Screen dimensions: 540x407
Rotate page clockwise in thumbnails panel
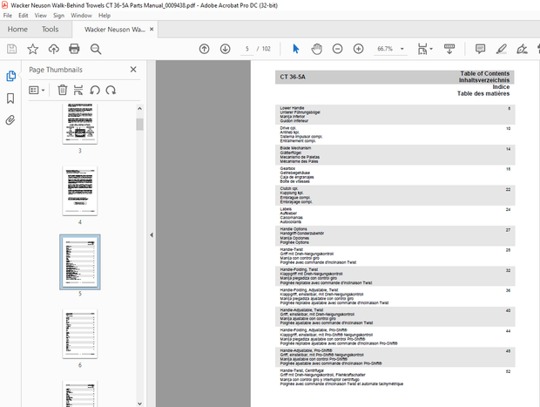(111, 91)
